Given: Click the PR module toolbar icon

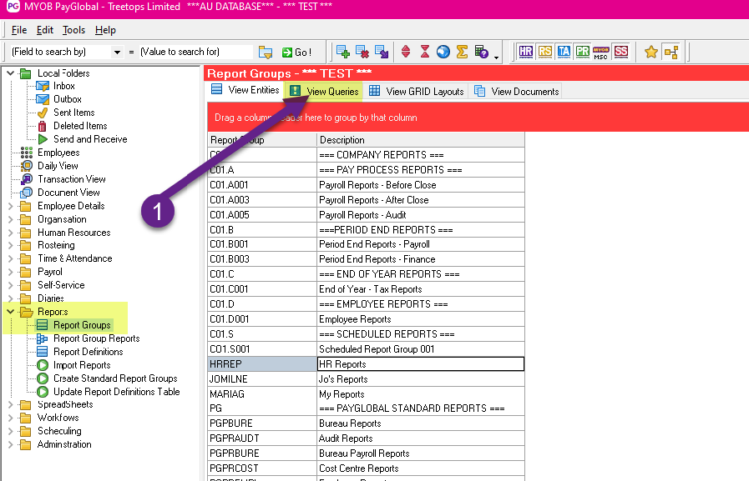Looking at the screenshot, I should coord(582,52).
